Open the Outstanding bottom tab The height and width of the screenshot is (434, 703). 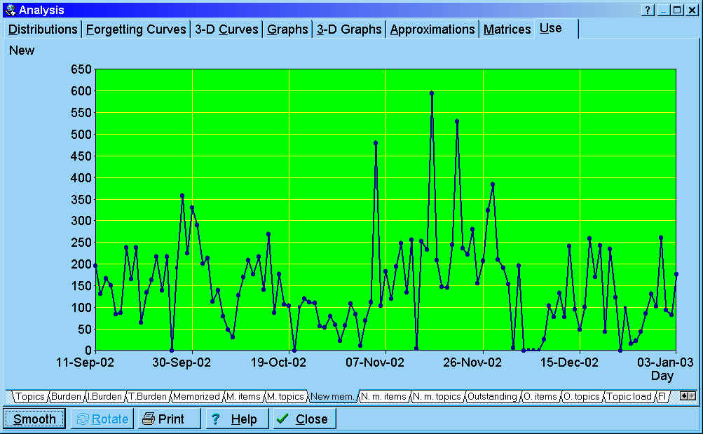(493, 397)
